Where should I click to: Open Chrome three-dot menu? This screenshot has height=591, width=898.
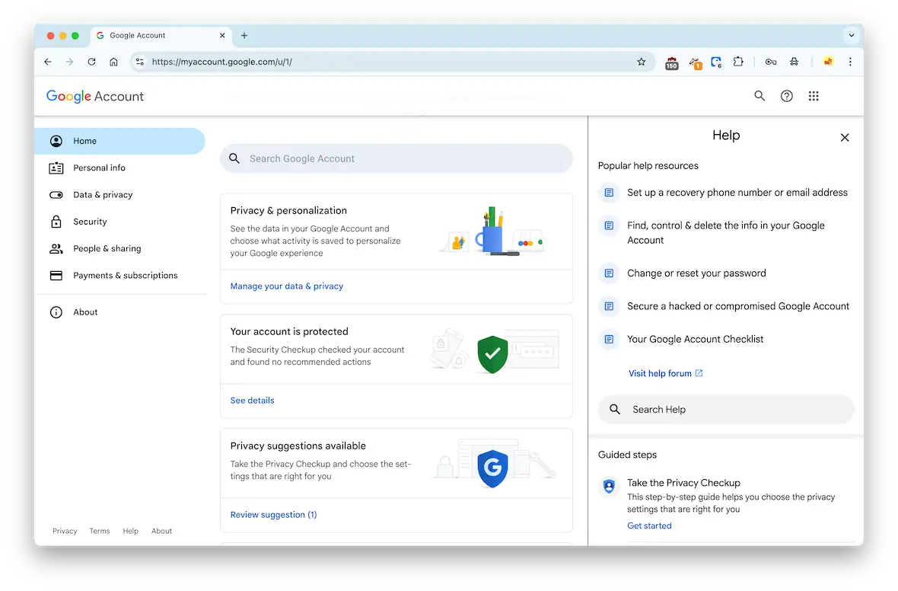point(851,62)
